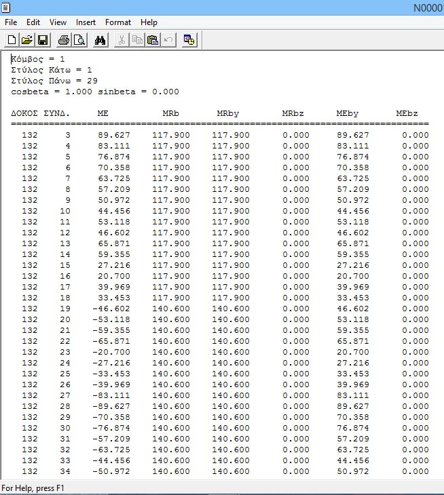444x495 pixels.
Task: Open the Format menu
Action: (118, 22)
